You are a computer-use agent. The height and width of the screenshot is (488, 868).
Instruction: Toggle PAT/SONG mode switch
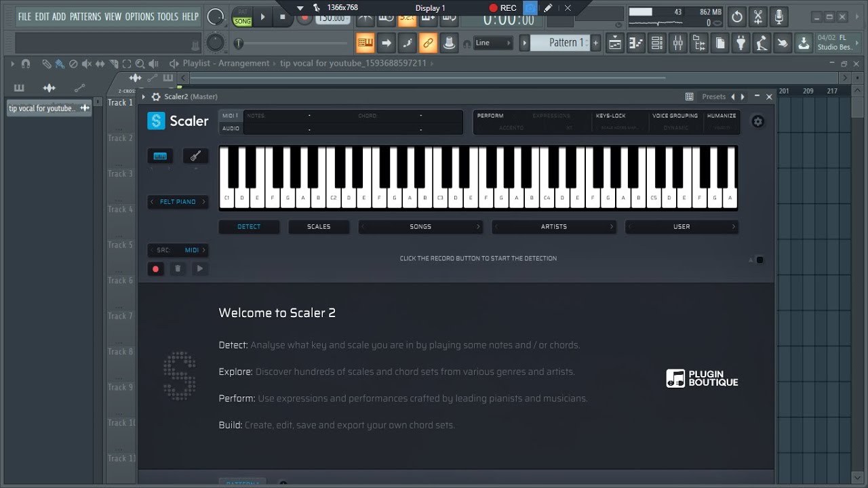tap(242, 16)
